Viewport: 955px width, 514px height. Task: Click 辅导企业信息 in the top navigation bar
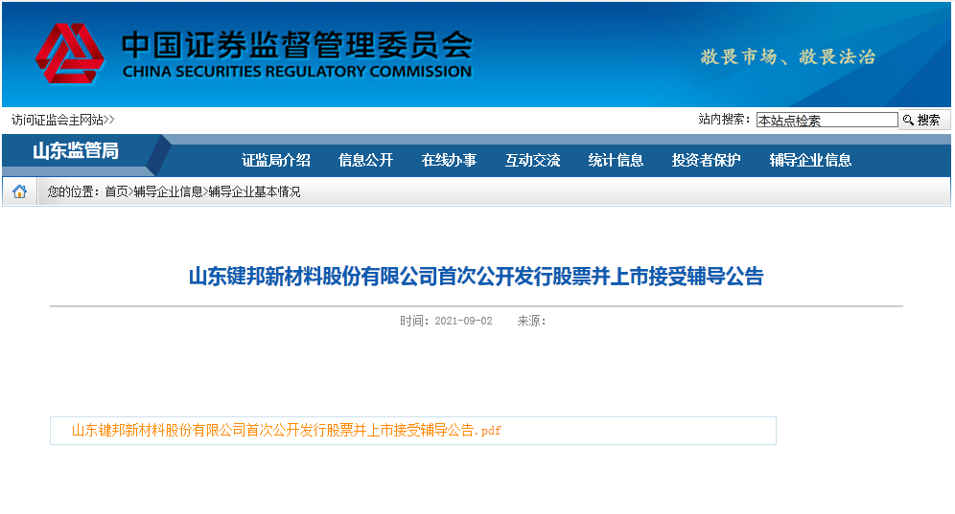[810, 160]
